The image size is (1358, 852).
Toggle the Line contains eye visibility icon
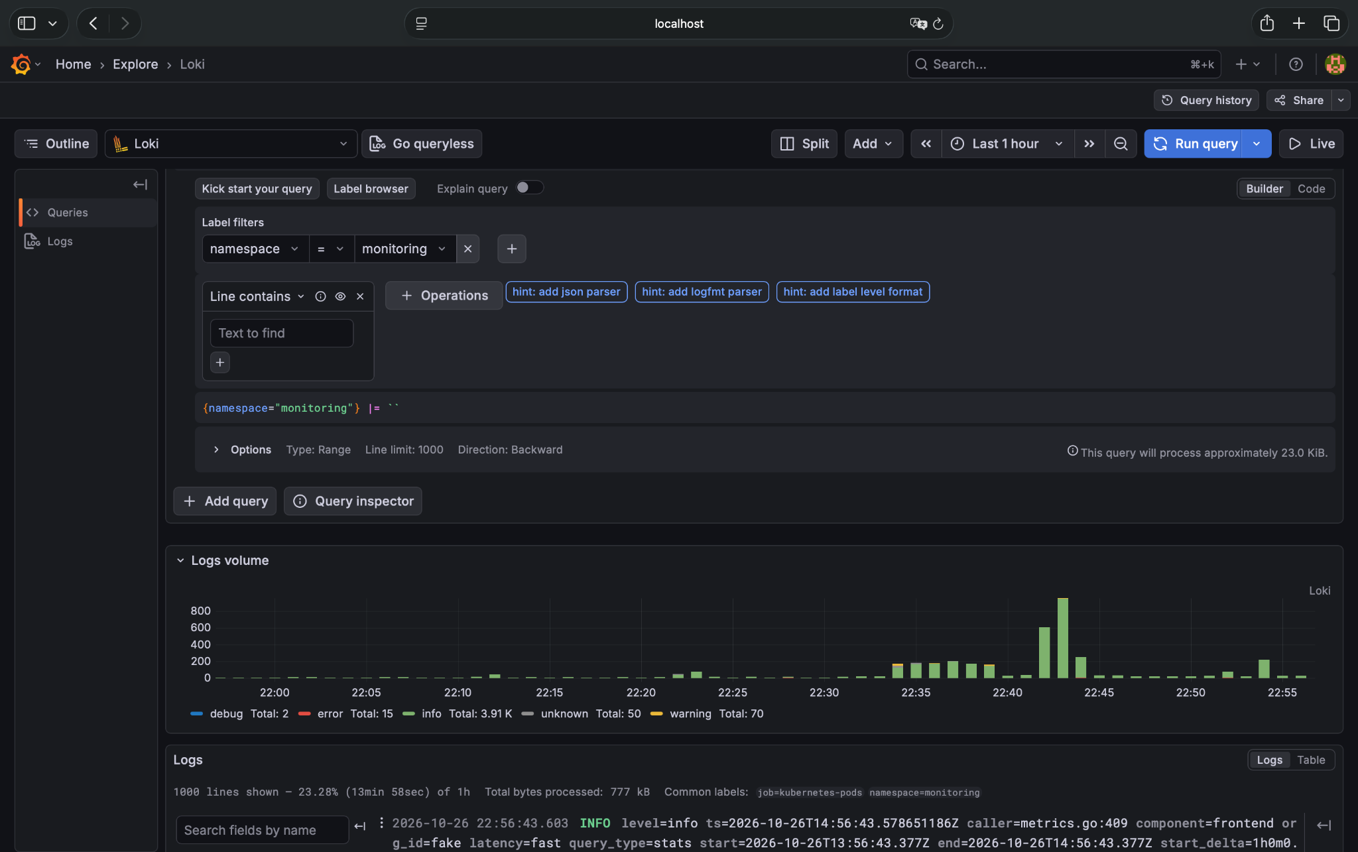pyautogui.click(x=340, y=296)
